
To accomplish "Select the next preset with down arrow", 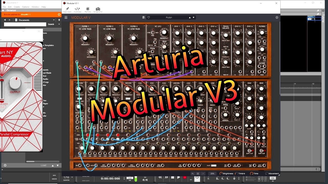I will [x=193, y=17].
